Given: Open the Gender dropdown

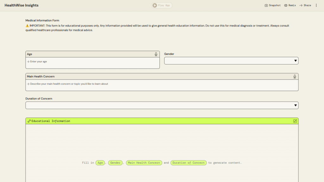Looking at the screenshot, I should (231, 61).
